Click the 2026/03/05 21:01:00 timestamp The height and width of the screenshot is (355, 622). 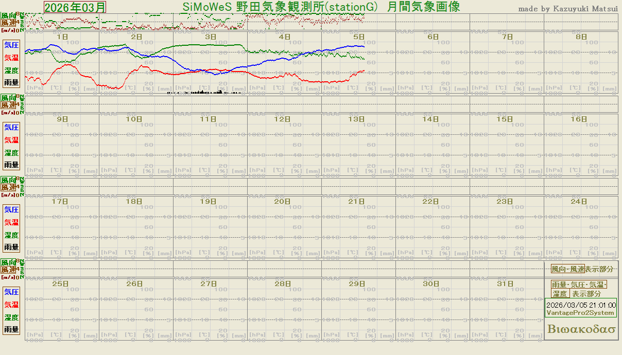click(x=581, y=305)
